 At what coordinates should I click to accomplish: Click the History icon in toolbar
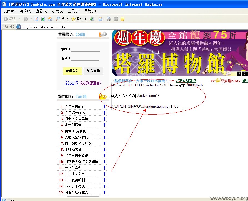pos(92,19)
